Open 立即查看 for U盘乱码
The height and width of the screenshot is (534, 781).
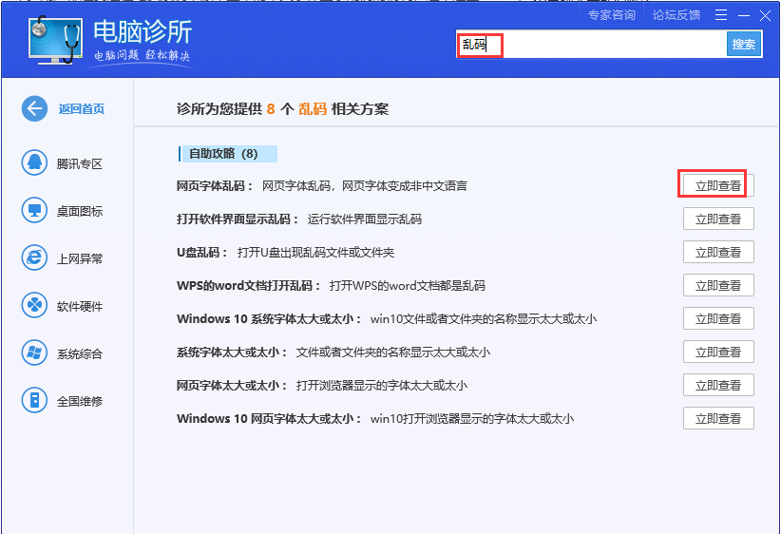[x=717, y=253]
